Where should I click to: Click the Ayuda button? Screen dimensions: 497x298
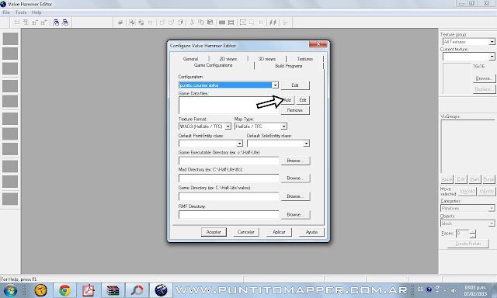tap(311, 232)
